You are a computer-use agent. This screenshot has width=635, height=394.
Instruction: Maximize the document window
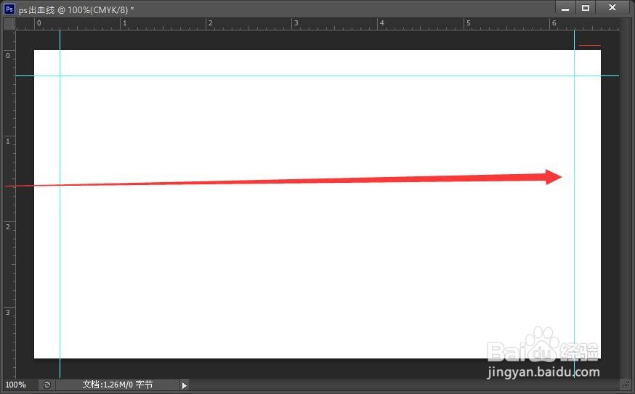tap(586, 8)
